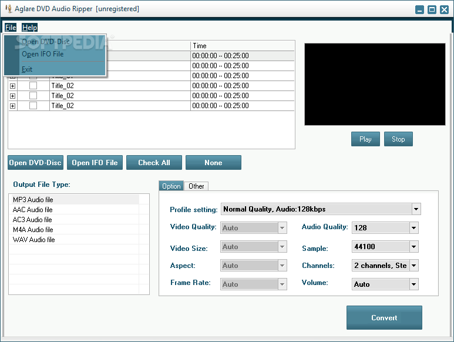454x342 pixels.
Task: Tick the checkbox of the last Title_02 row
Action: click(33, 106)
